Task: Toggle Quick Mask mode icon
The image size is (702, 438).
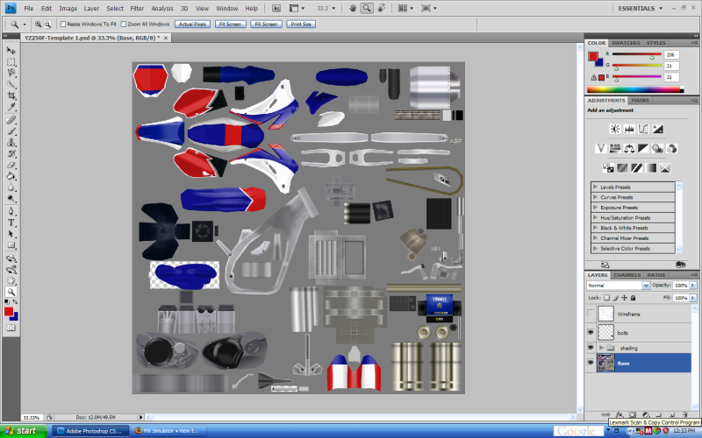Action: [x=11, y=328]
